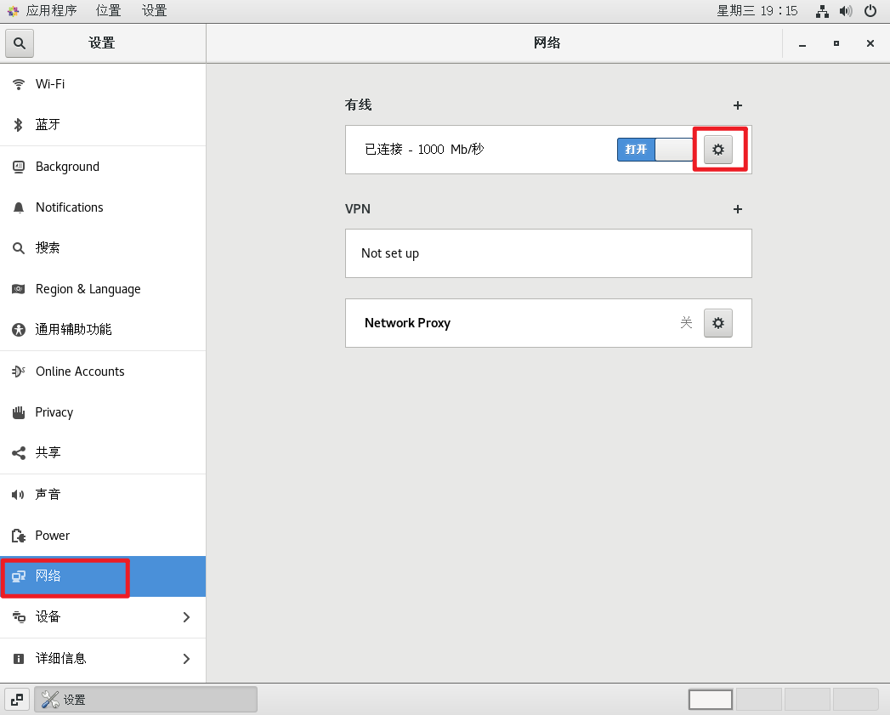Click the top bar volume icon

(x=846, y=11)
